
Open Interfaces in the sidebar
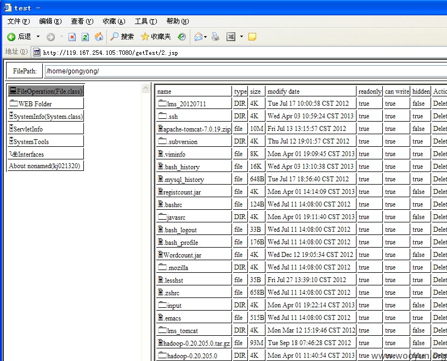tap(46, 154)
